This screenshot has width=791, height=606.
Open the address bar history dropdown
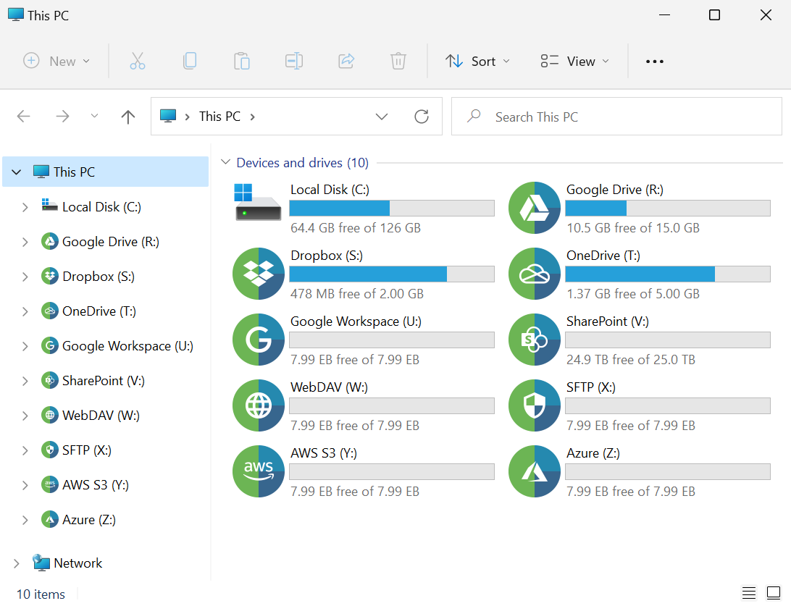(382, 117)
